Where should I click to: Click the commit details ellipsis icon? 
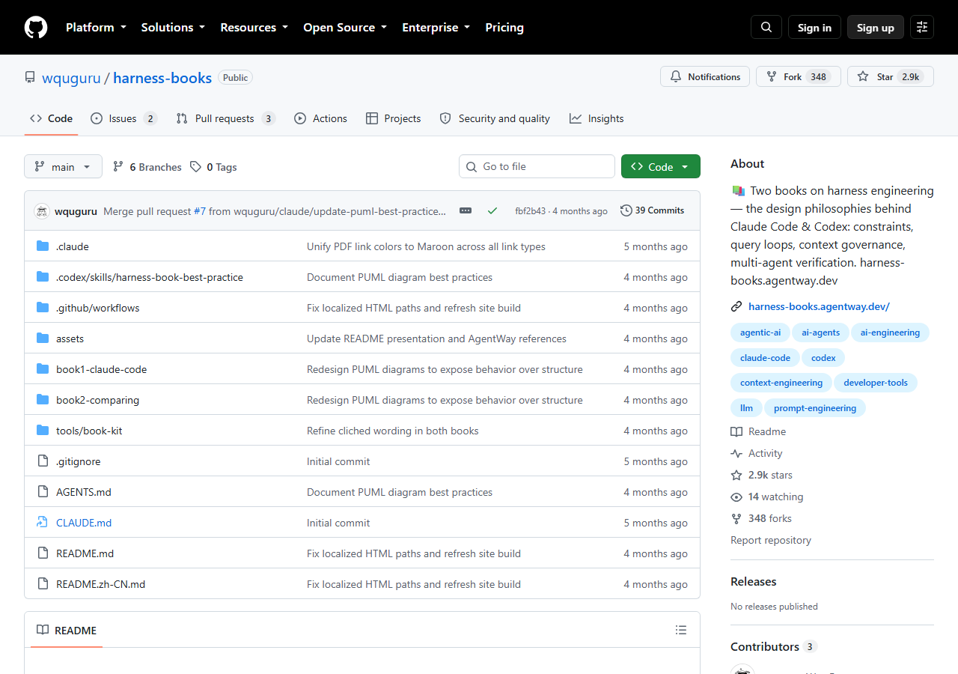pyautogui.click(x=466, y=210)
